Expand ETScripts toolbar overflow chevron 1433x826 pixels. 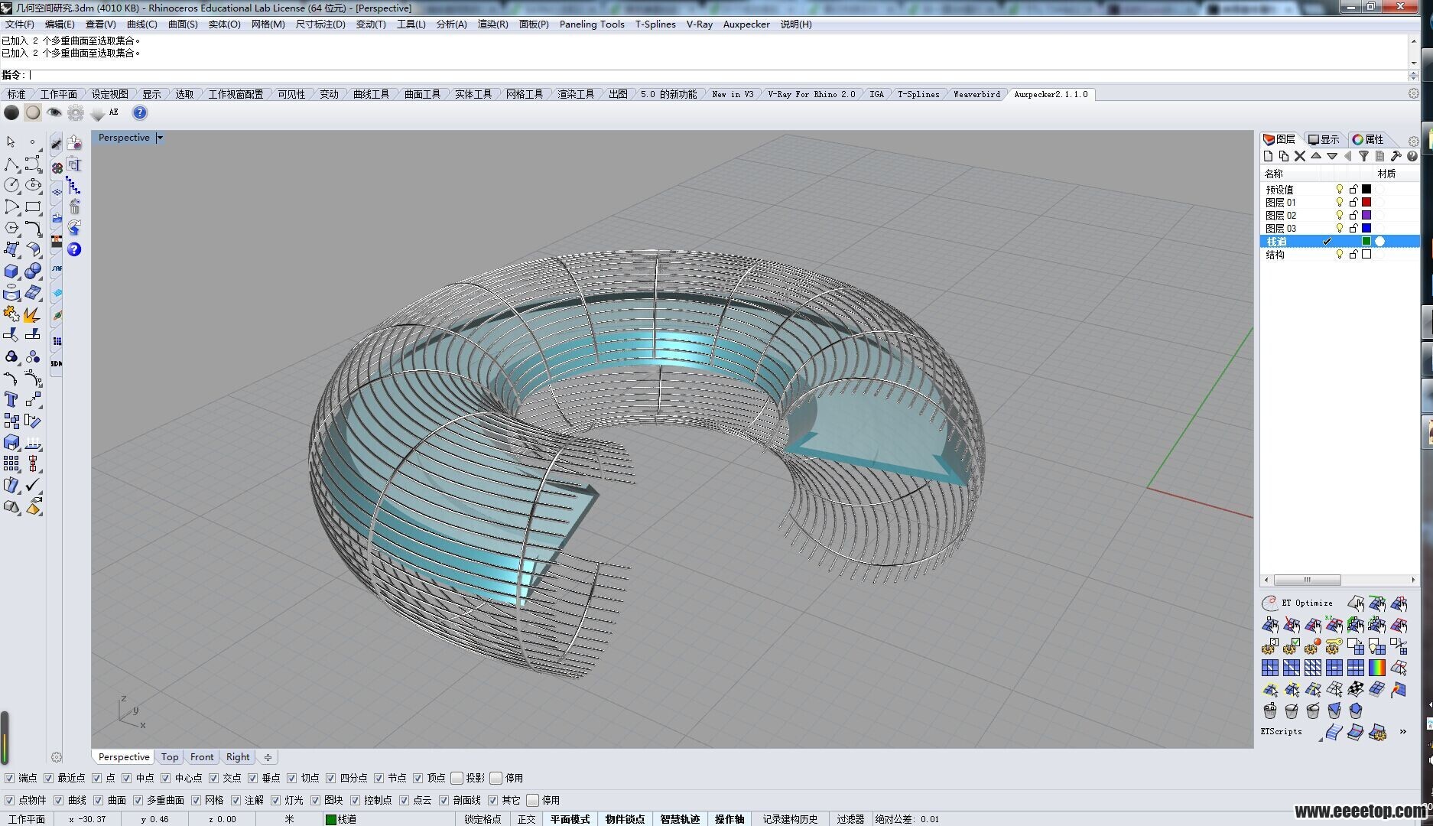(1402, 732)
